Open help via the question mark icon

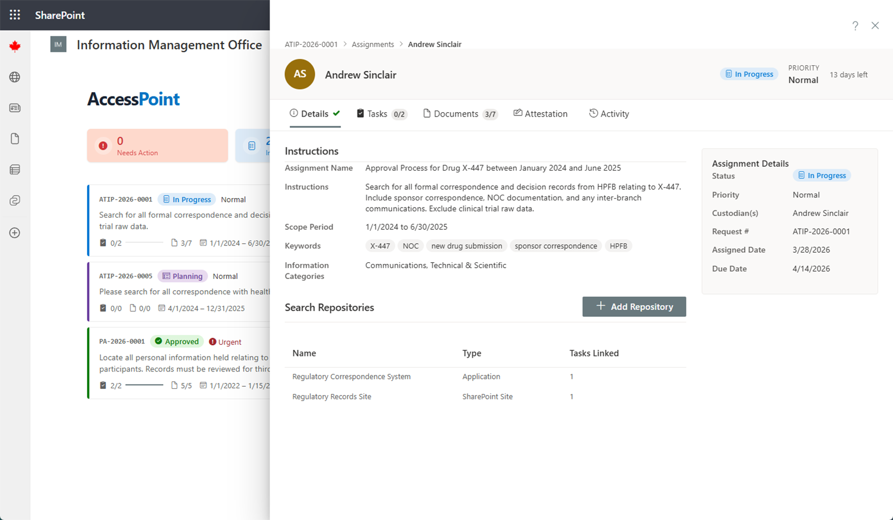coord(855,26)
